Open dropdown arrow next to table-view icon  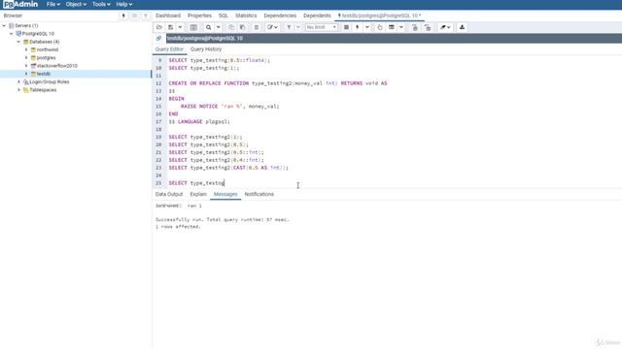401,27
